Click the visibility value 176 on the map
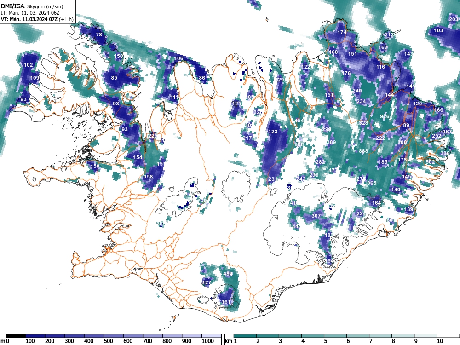This screenshot has height=345, width=460. 346,73
